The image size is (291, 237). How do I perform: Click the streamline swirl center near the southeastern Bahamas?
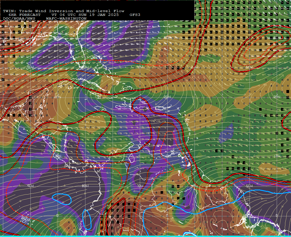[x=125, y=88]
